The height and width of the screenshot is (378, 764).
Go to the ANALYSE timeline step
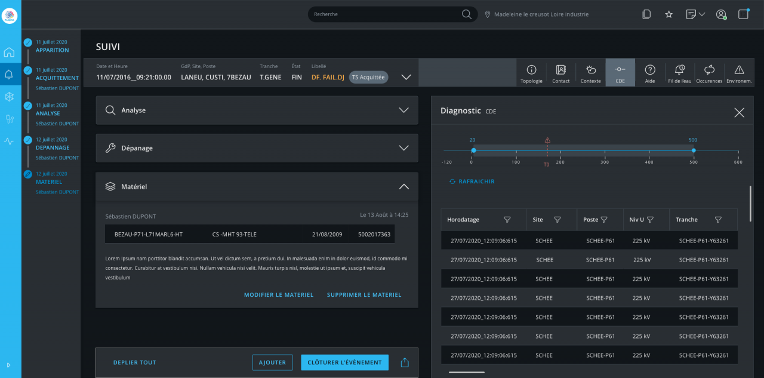coord(48,113)
